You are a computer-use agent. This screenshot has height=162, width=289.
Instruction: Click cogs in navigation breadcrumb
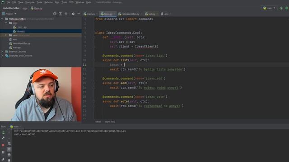point(25,8)
